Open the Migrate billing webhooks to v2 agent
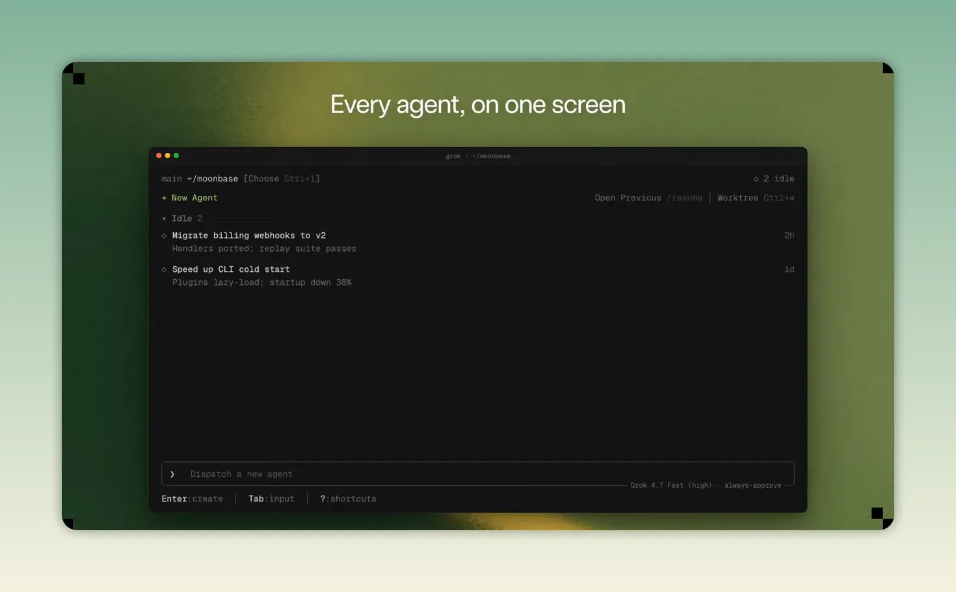 [249, 235]
